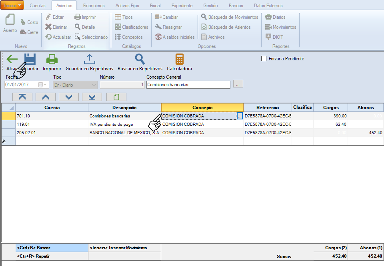Click Guardar en Repetitivos upload icon
Image resolution: width=384 pixels, height=266 pixels.
pos(89,60)
